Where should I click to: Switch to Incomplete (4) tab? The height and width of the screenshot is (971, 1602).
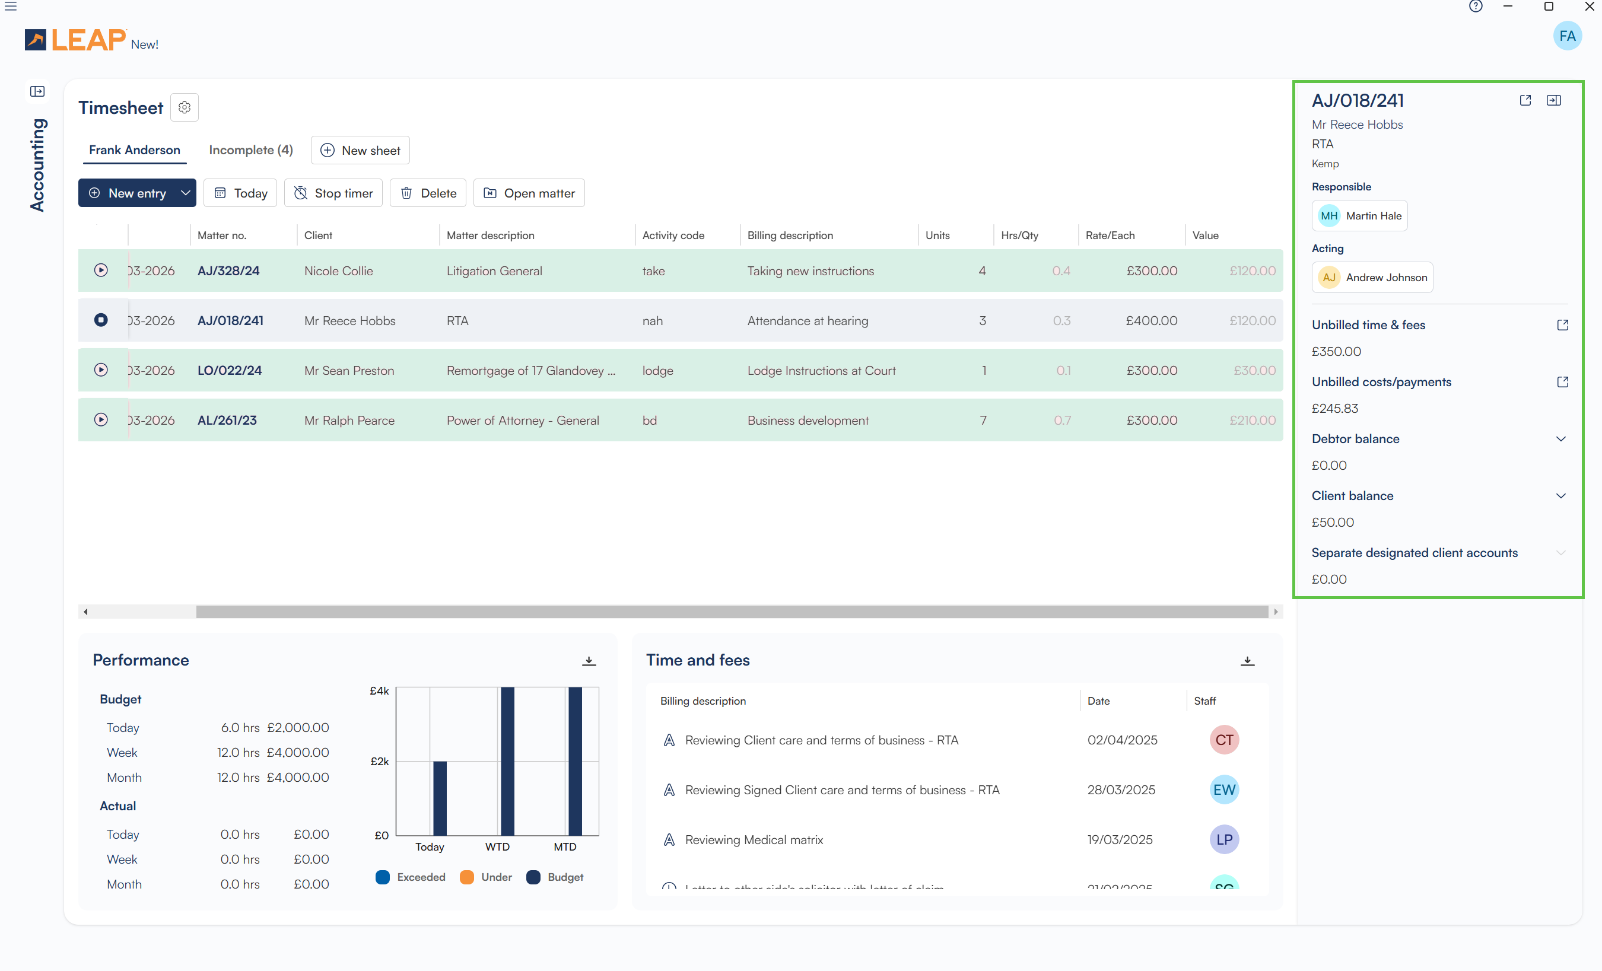250,150
